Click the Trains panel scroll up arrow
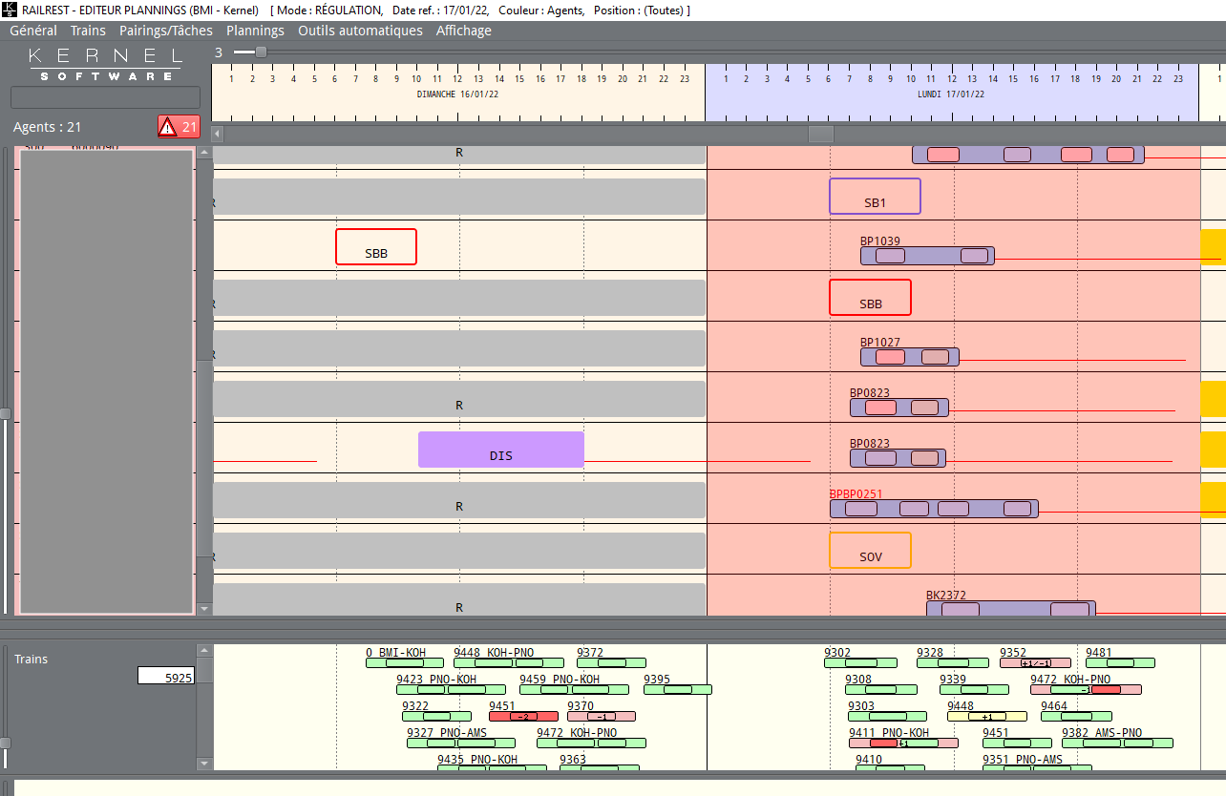Screen dimensions: 1226x796 click(x=204, y=651)
